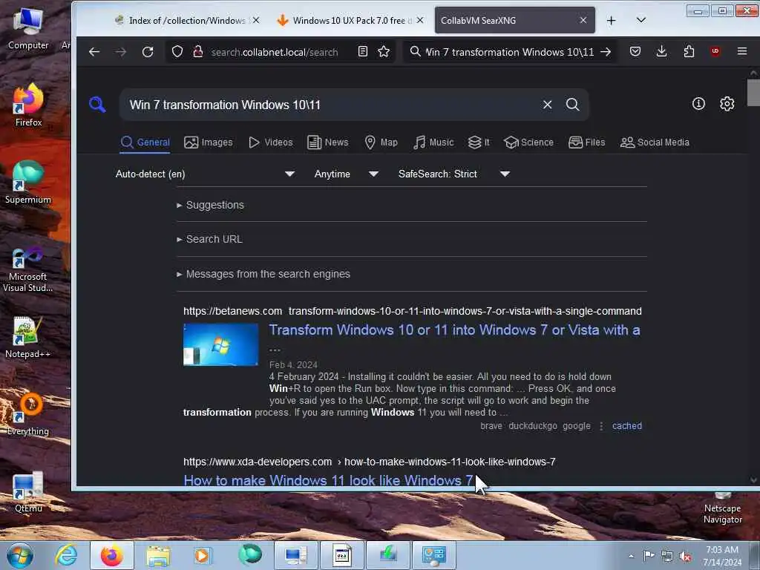This screenshot has width=760, height=570.
Task: Switch to the News category
Action: pyautogui.click(x=328, y=142)
